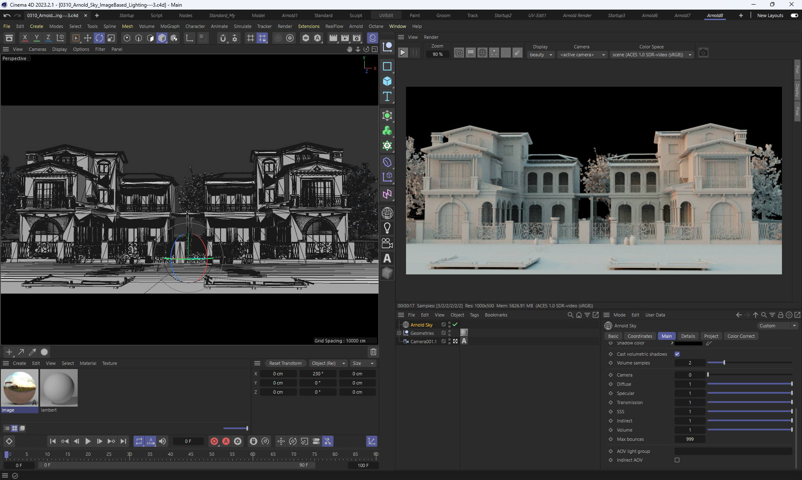The width and height of the screenshot is (802, 480).
Task: Click the Light object icon
Action: pyautogui.click(x=387, y=228)
